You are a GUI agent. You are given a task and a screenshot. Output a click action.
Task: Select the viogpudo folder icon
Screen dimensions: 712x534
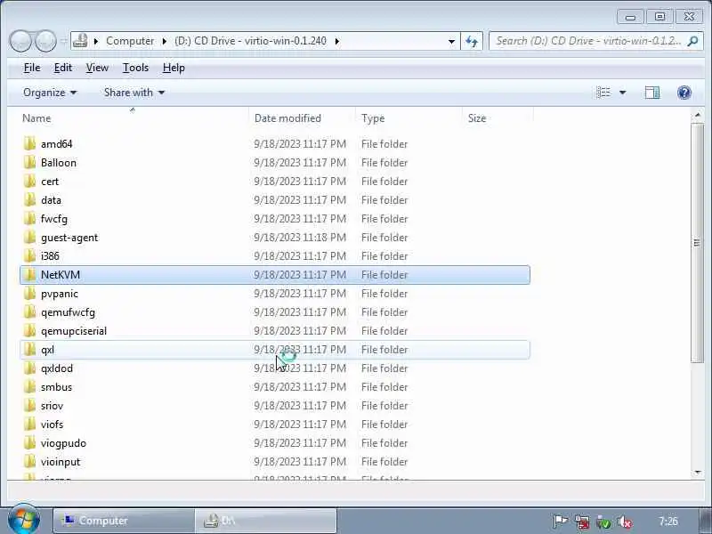pyautogui.click(x=29, y=443)
